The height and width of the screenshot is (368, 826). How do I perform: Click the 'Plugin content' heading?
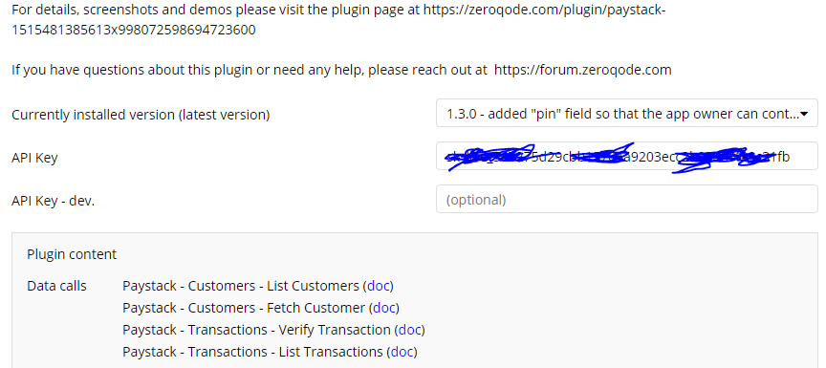pos(72,254)
